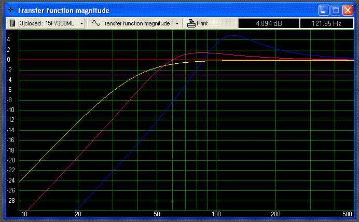Image resolution: width=359 pixels, height=222 pixels.
Task: Close the Transfer function magnitude window
Action: (x=348, y=10)
